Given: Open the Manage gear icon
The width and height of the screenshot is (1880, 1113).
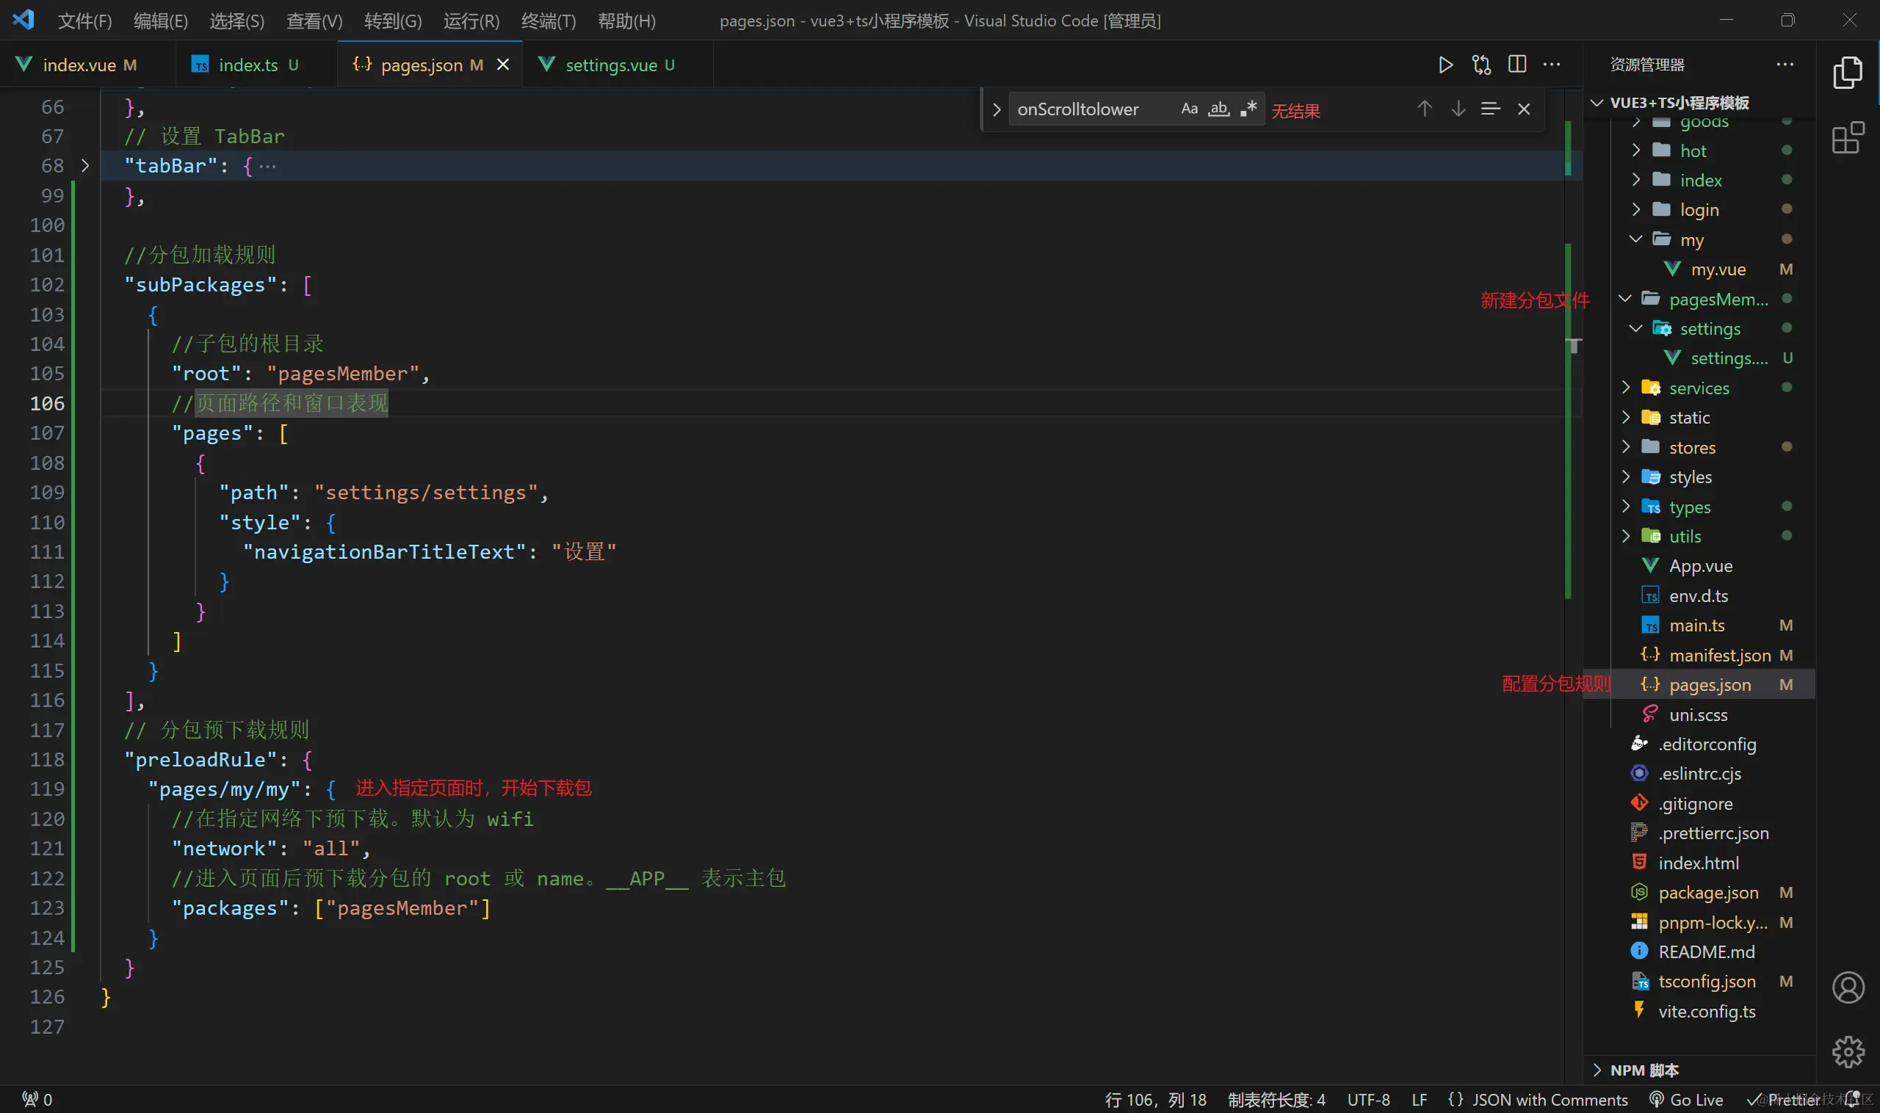Looking at the screenshot, I should coord(1848,1051).
